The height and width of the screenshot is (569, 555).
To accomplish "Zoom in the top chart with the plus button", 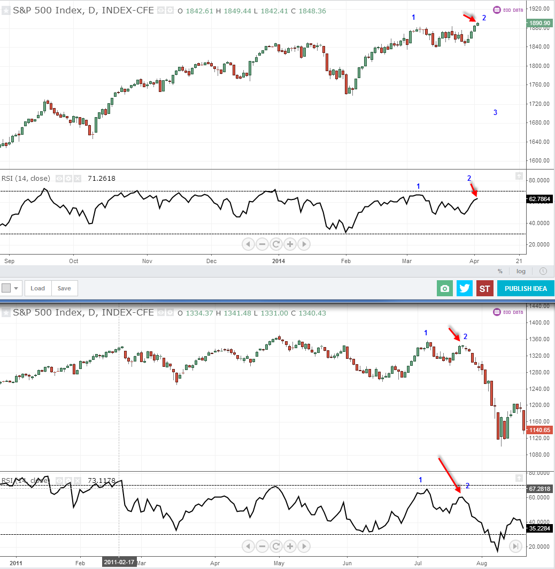I will (x=290, y=244).
